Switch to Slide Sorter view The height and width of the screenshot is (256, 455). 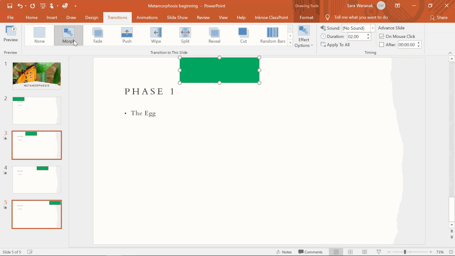coord(350,252)
